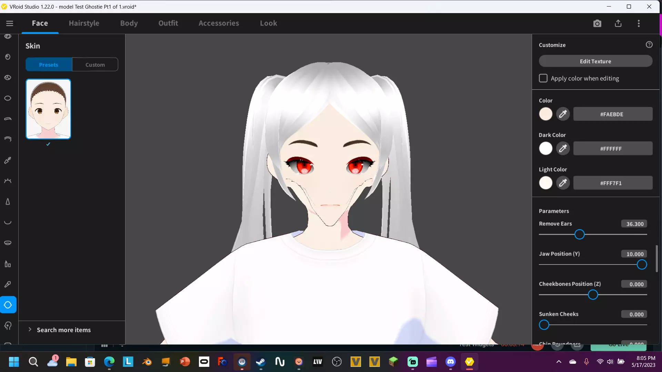This screenshot has width=662, height=372.
Task: Open the Outfit tab
Action: (168, 23)
